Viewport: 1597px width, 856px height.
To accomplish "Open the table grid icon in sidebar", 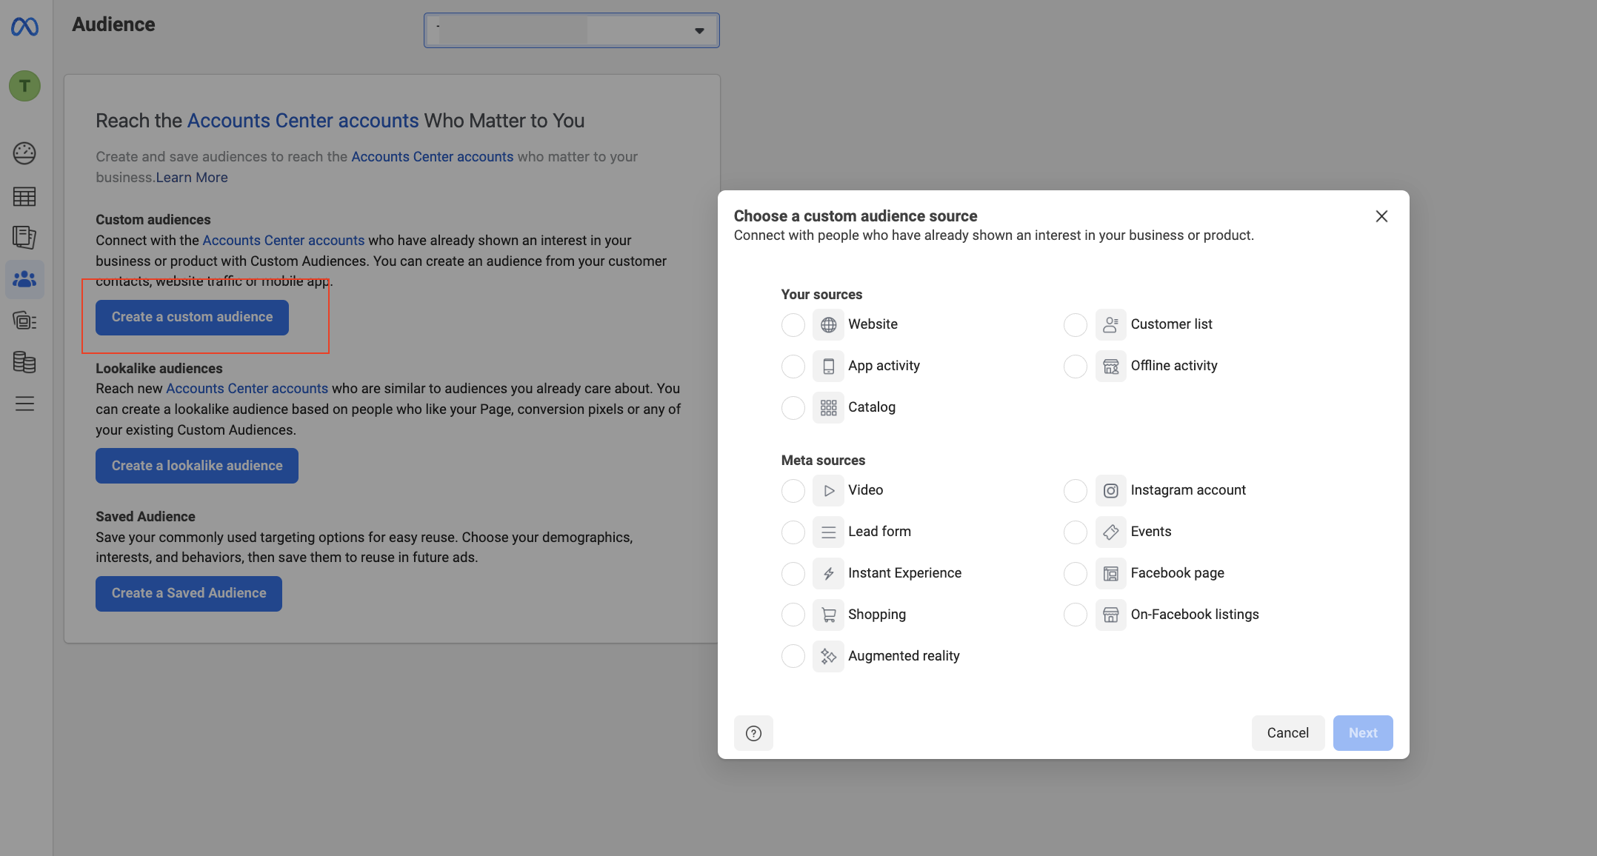I will click(24, 196).
